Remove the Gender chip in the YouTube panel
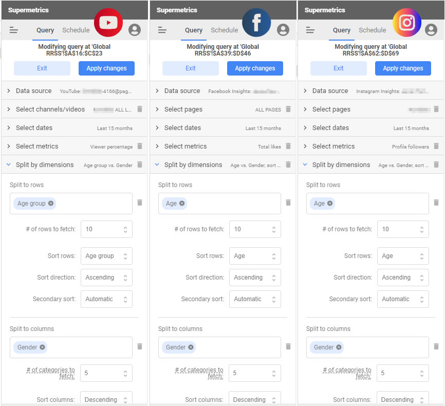Image resolution: width=445 pixels, height=406 pixels. click(42, 347)
